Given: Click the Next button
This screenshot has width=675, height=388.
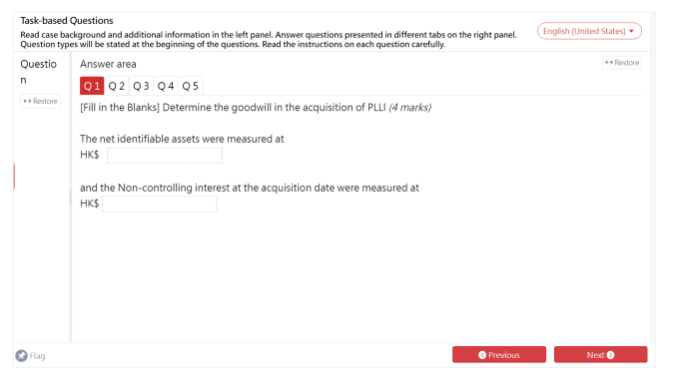Looking at the screenshot, I should (600, 355).
